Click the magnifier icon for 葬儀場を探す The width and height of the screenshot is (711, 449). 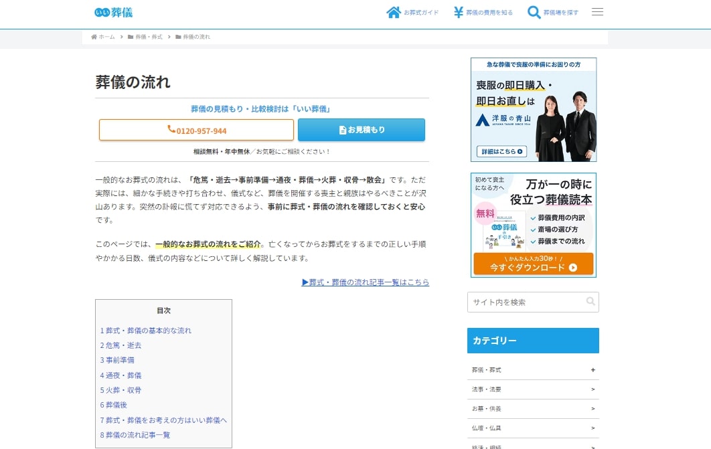534,12
